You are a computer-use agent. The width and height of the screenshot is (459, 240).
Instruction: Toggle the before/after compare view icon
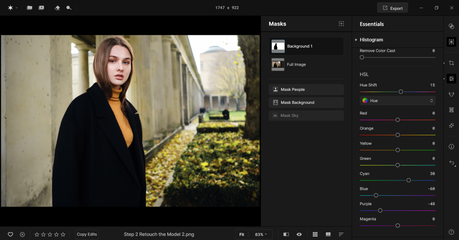[x=286, y=235]
